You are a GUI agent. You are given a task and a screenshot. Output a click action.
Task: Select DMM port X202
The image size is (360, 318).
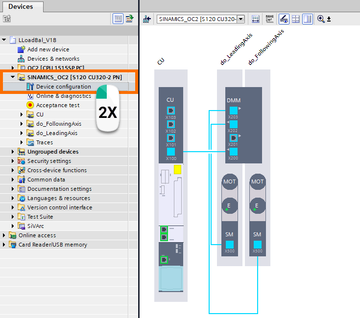click(x=234, y=124)
